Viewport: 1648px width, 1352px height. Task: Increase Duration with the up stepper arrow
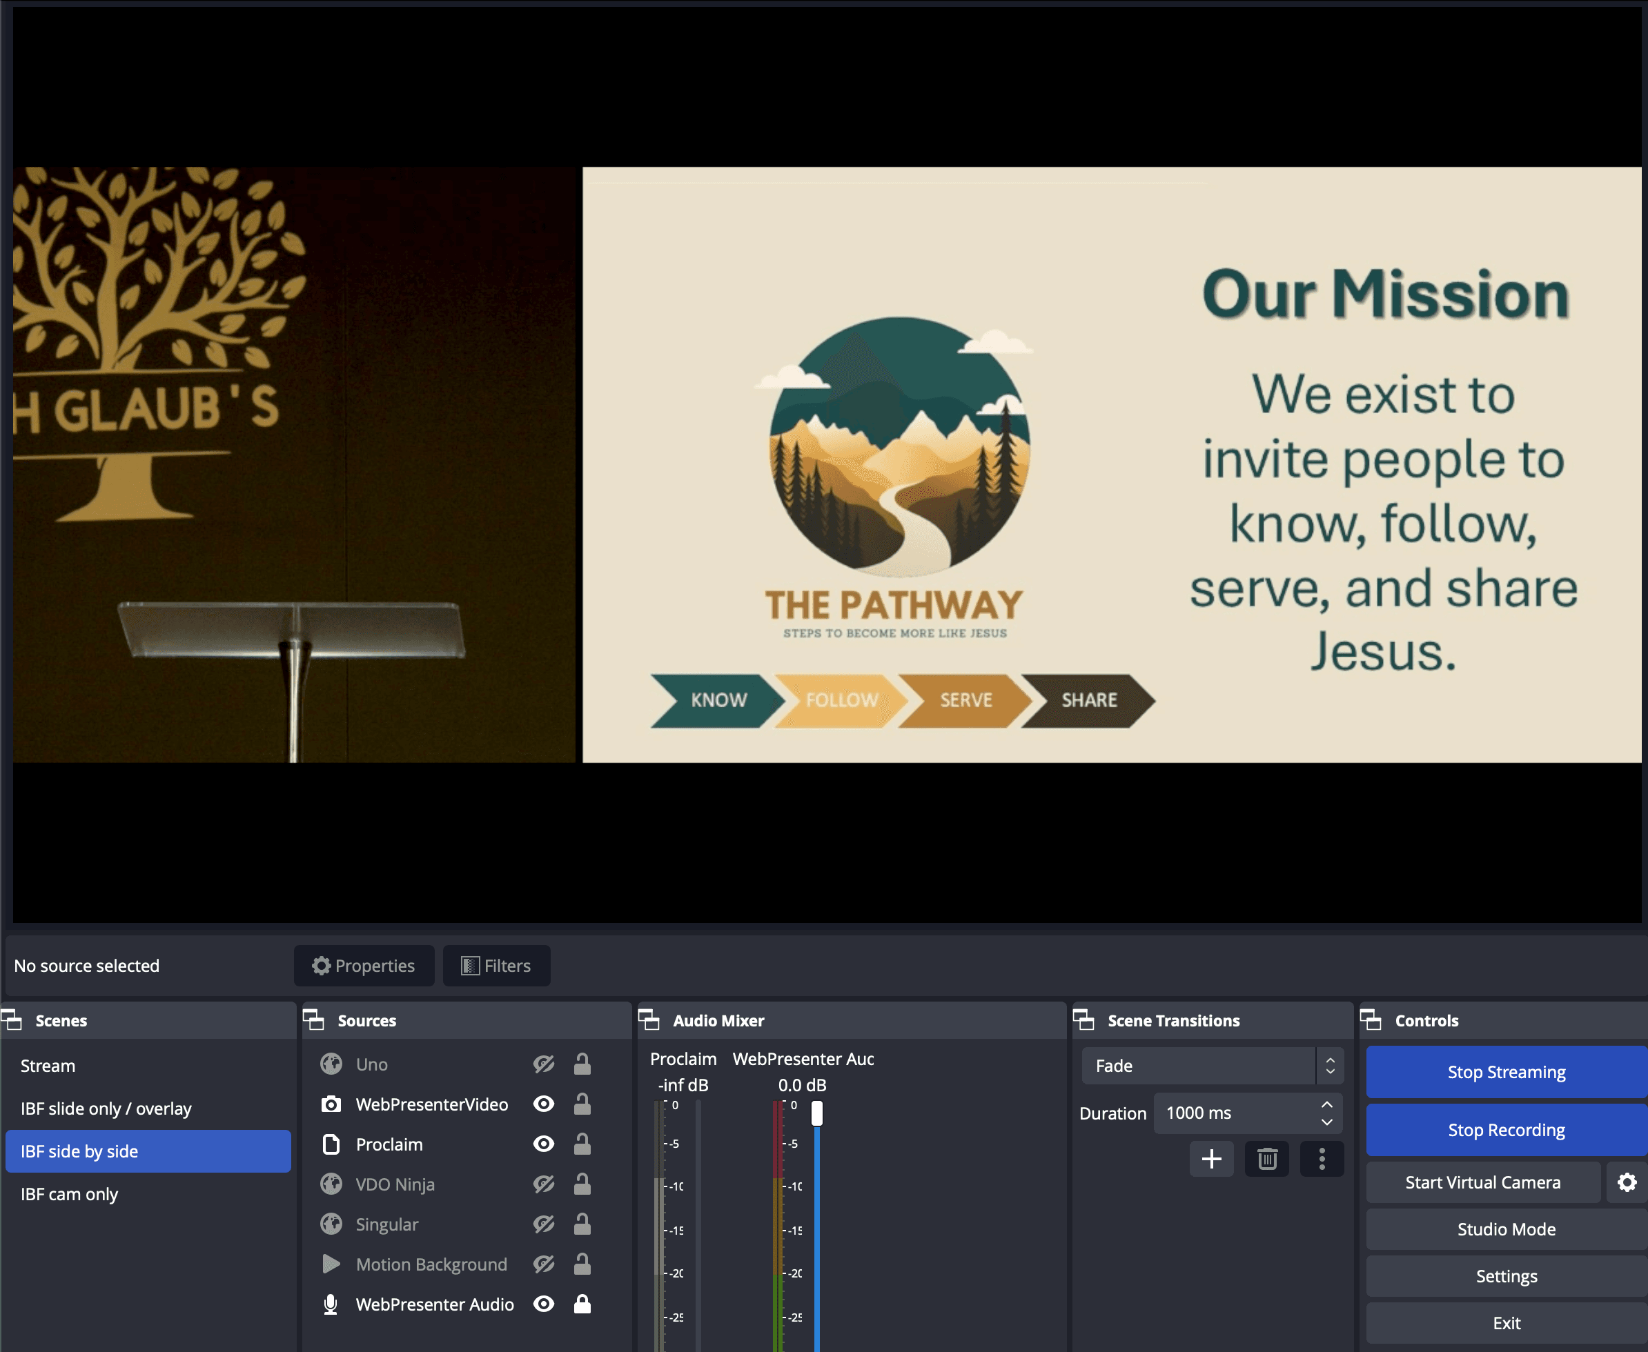coord(1326,1104)
